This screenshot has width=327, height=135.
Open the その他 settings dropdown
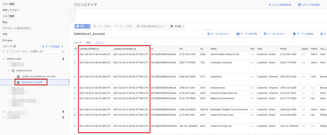(x=177, y=26)
